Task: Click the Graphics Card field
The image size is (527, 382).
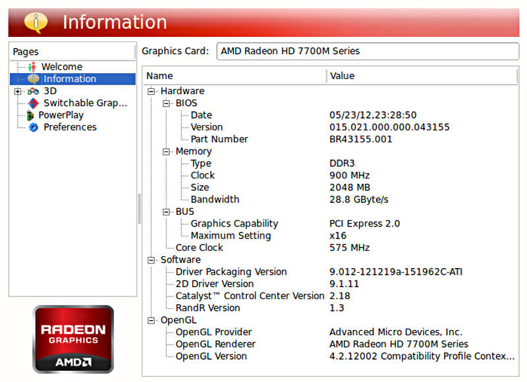Action: pos(368,51)
